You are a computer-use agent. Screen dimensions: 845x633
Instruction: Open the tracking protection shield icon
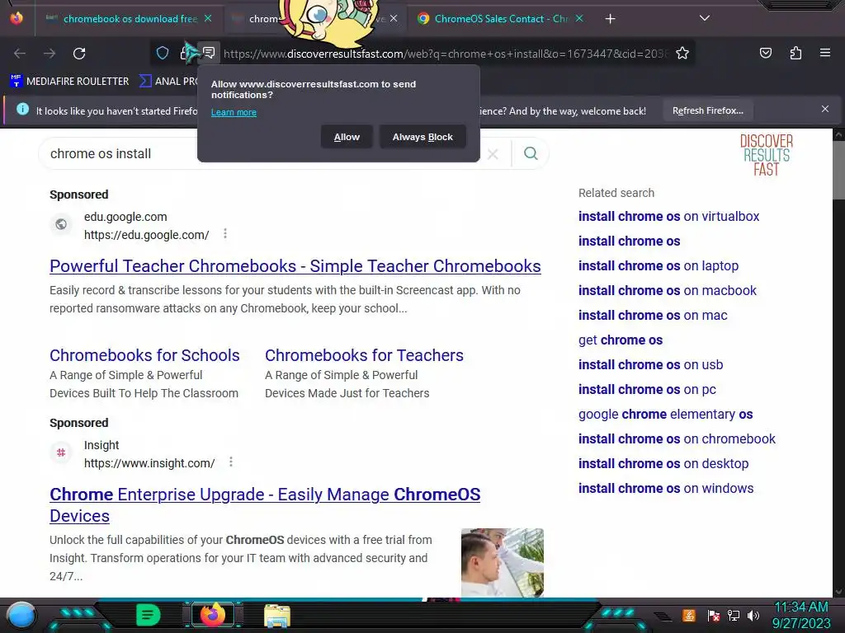[x=163, y=53]
